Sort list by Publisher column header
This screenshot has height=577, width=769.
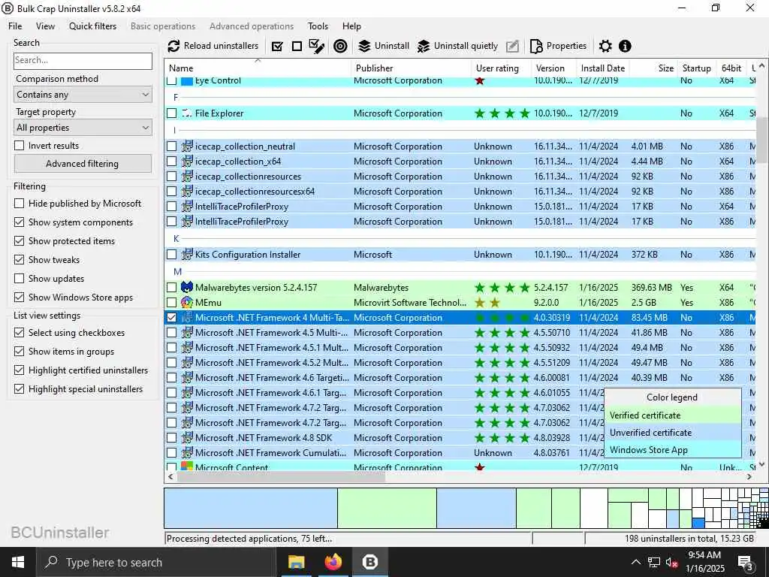coord(412,68)
